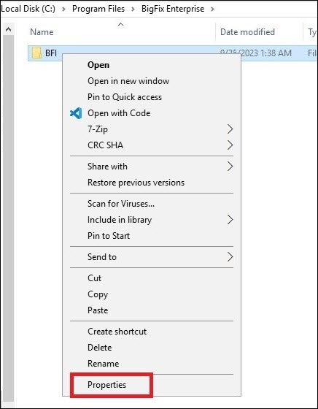Select Properties from the context menu
318x409 pixels.
coord(106,385)
